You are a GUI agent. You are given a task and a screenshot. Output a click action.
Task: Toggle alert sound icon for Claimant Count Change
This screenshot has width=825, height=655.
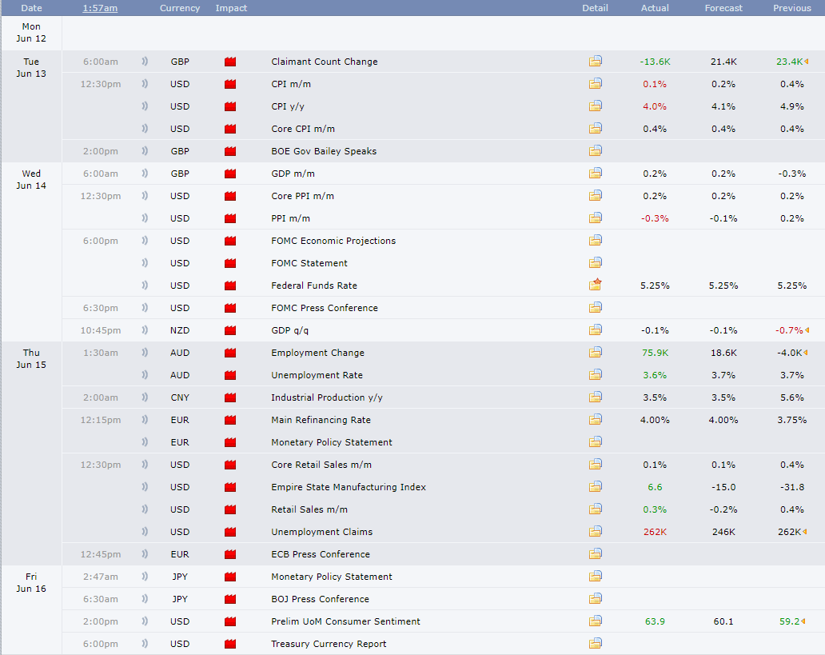(145, 62)
